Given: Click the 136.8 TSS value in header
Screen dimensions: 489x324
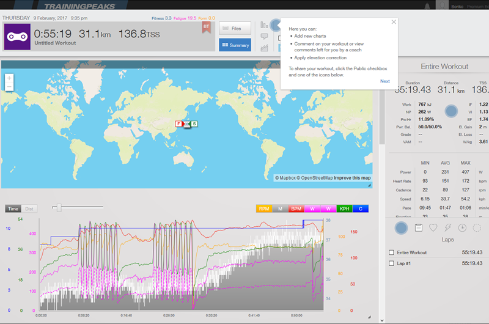Looking at the screenshot, I should click(139, 34).
